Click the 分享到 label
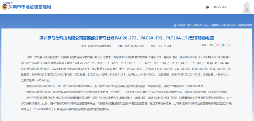 coord(203,45)
